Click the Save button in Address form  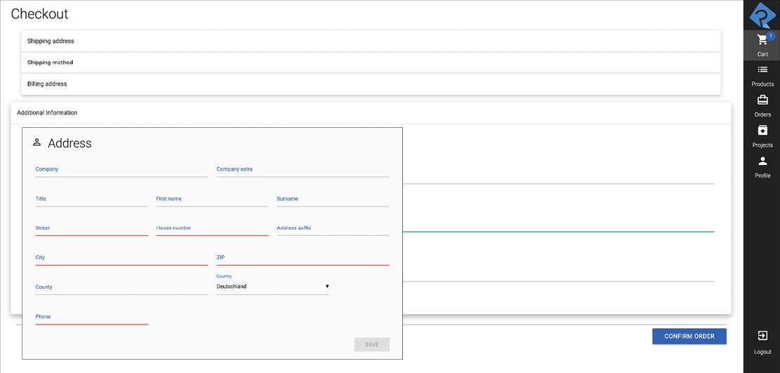[x=371, y=345]
